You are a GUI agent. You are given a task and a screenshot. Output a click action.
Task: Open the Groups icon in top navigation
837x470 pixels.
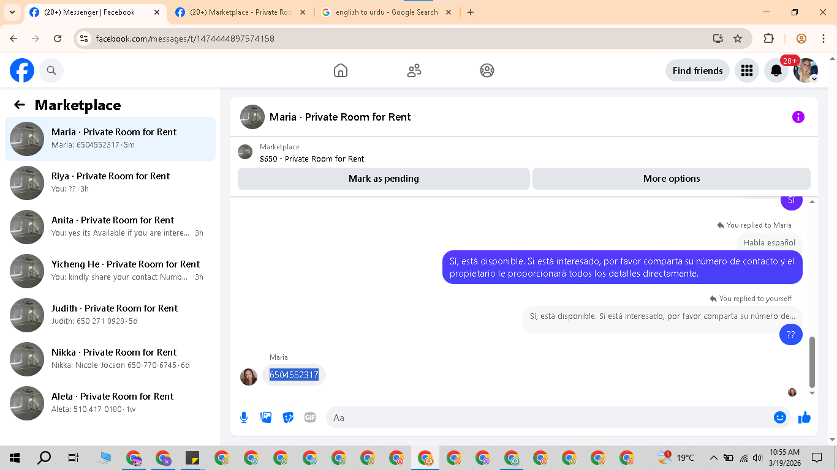coord(487,70)
